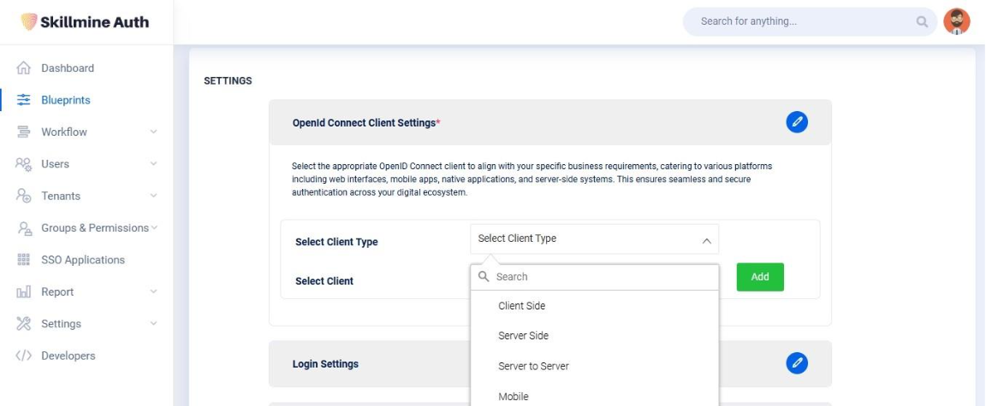Click the Workflow icon in sidebar
The height and width of the screenshot is (406, 986).
[x=24, y=132]
